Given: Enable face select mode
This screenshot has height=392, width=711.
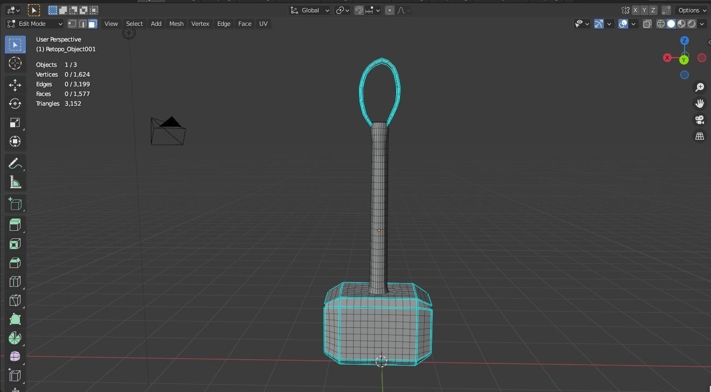Looking at the screenshot, I should [x=93, y=24].
